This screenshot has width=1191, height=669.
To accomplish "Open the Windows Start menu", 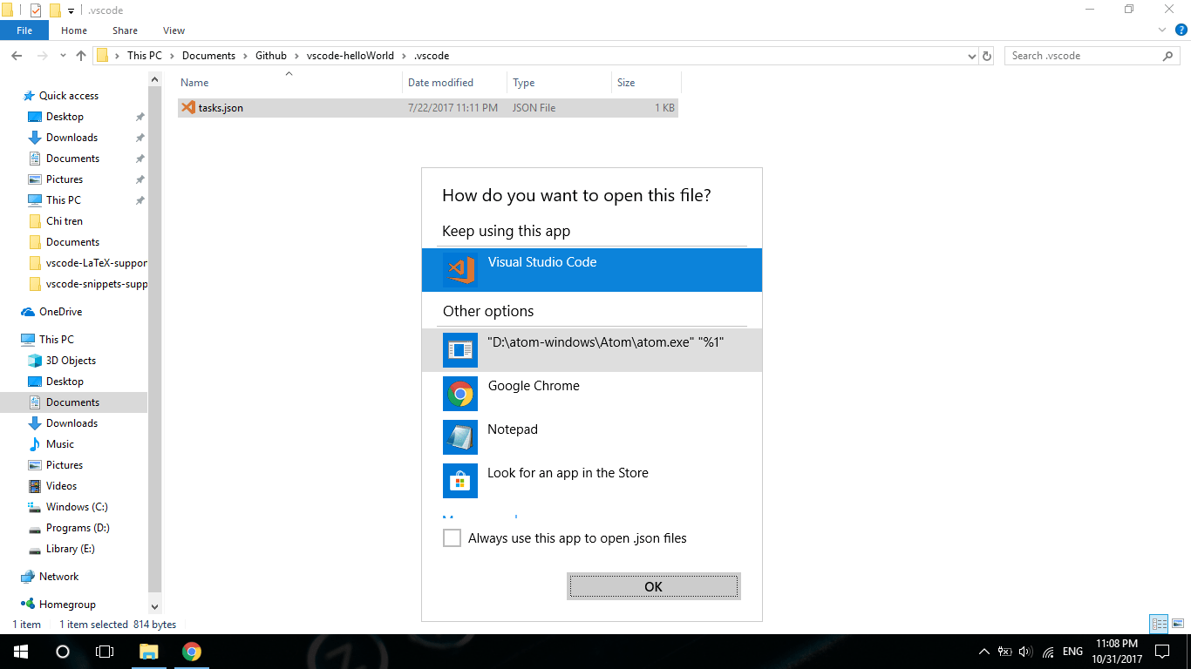I will (20, 652).
